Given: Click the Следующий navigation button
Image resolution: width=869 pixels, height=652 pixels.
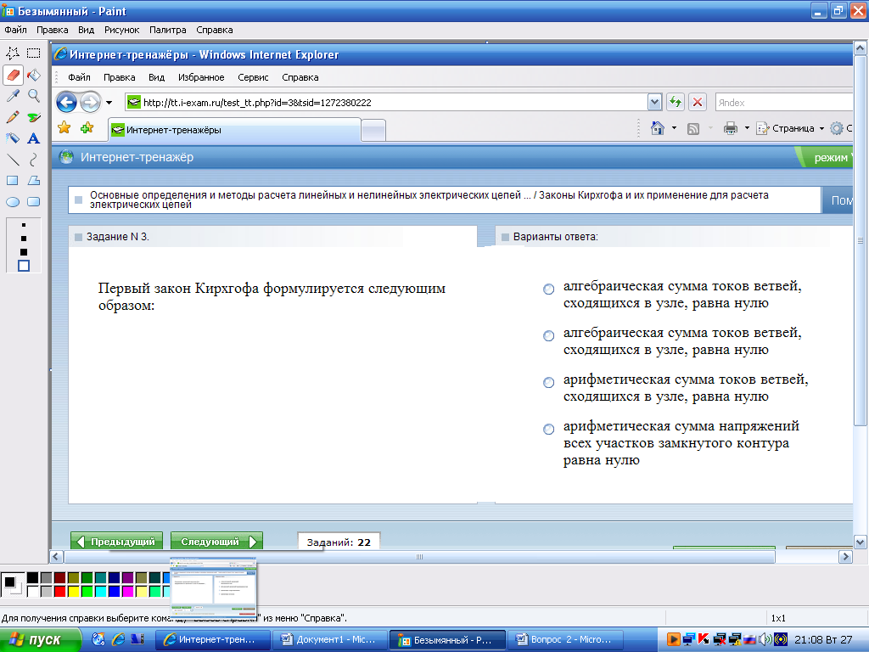Looking at the screenshot, I should point(216,541).
